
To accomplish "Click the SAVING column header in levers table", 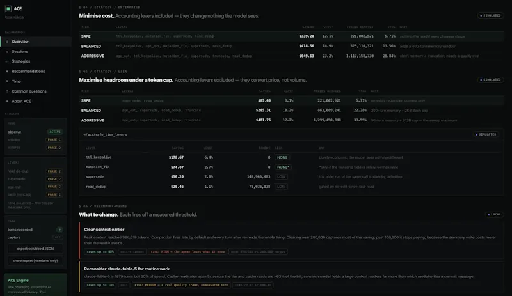I will (178, 148).
